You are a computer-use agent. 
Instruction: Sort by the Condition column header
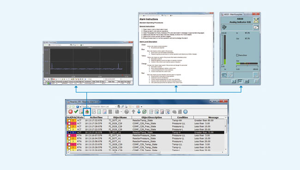click(182, 117)
